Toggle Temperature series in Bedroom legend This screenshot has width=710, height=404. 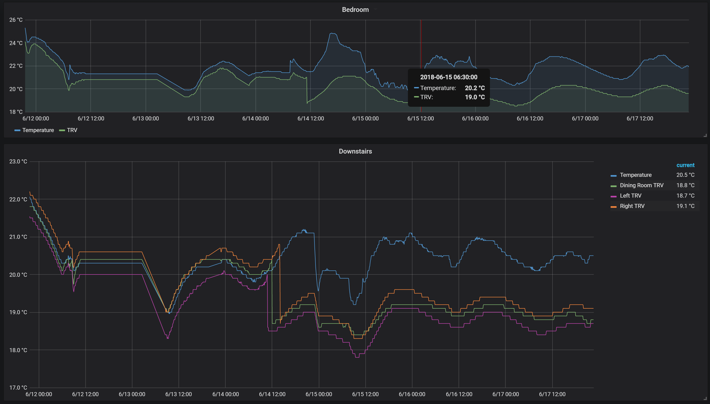38,130
